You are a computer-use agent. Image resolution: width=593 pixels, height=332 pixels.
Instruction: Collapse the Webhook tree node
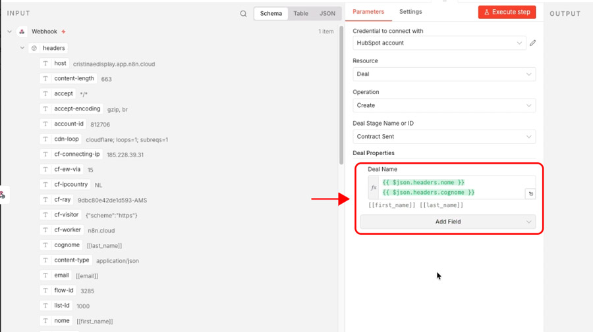(10, 32)
